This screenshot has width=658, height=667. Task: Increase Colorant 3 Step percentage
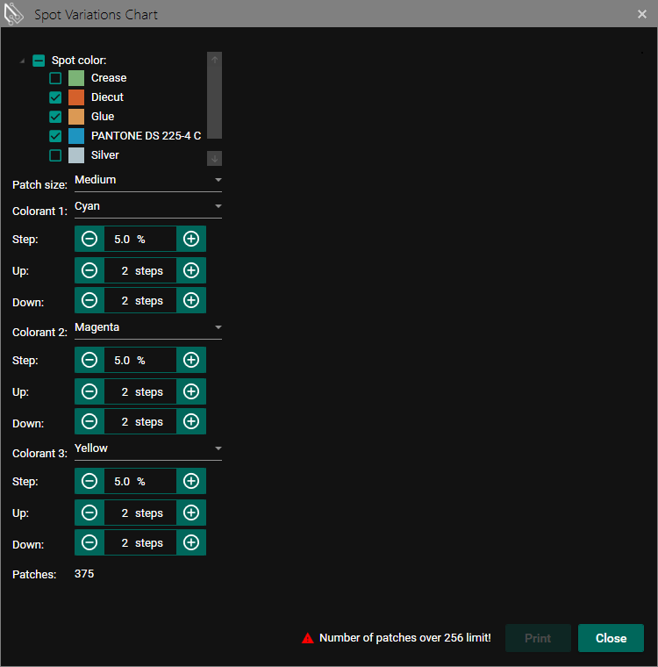pyautogui.click(x=191, y=481)
